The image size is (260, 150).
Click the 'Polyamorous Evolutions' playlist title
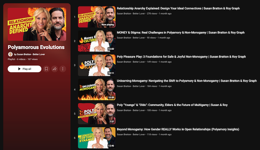tap(36, 47)
